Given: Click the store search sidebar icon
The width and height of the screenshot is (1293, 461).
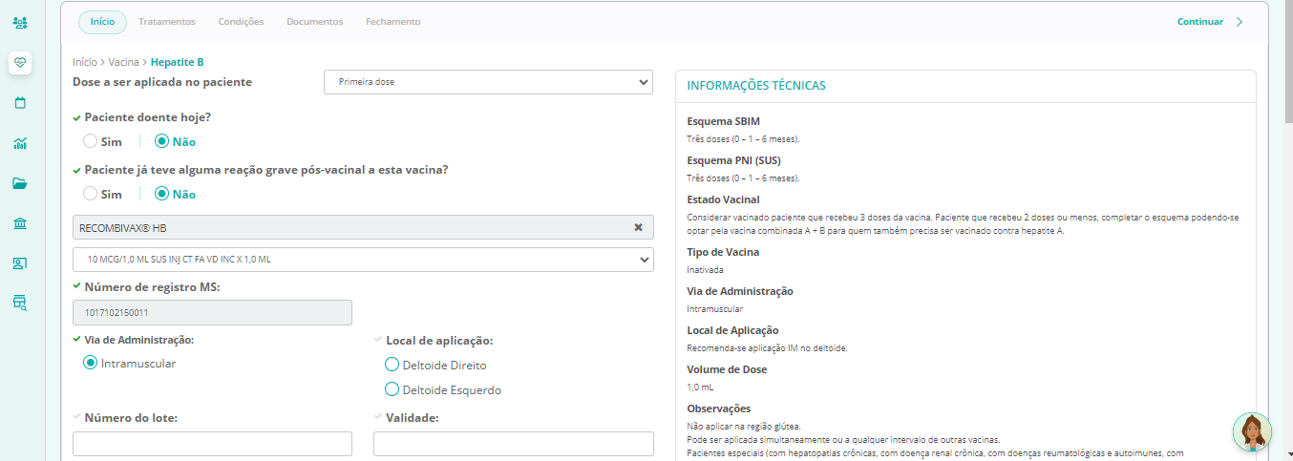Looking at the screenshot, I should (20, 304).
